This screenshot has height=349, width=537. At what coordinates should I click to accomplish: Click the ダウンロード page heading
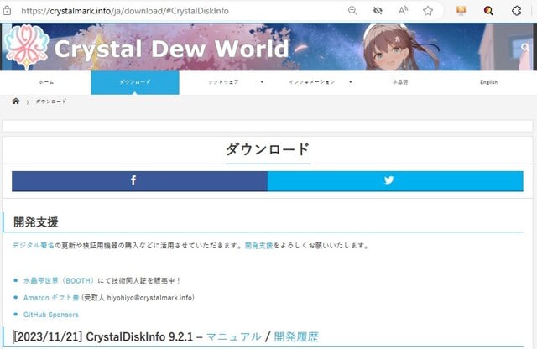268,149
